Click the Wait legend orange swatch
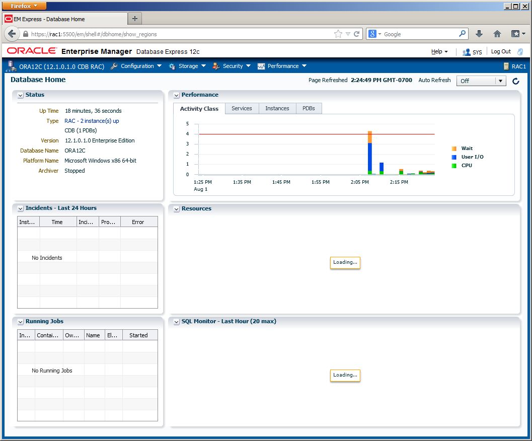 pos(454,149)
